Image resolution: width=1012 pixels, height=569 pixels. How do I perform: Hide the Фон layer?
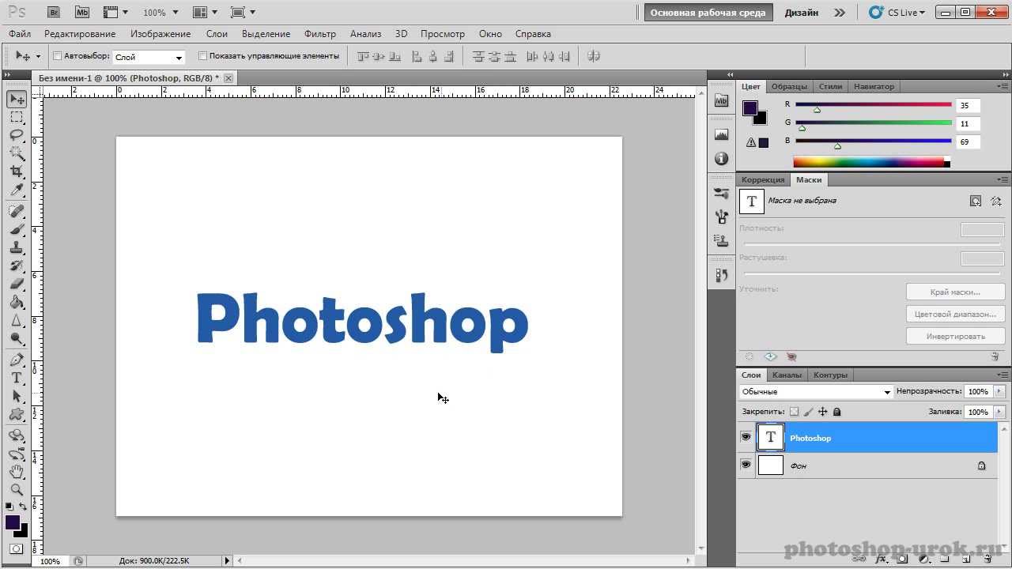click(746, 465)
